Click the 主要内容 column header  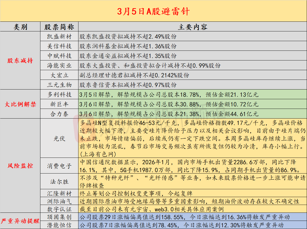pos(192,27)
